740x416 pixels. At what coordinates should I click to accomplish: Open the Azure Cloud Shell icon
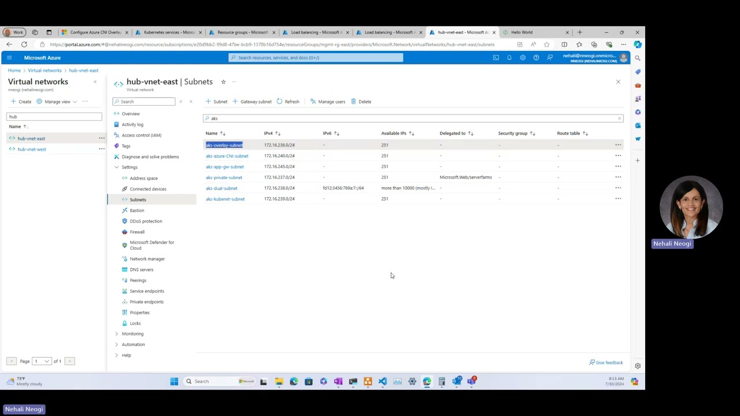click(x=495, y=58)
